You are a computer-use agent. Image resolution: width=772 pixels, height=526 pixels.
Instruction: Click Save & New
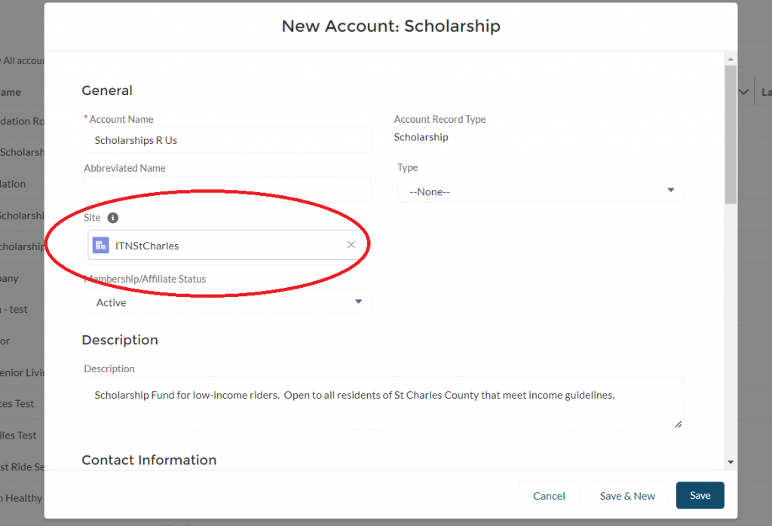627,495
